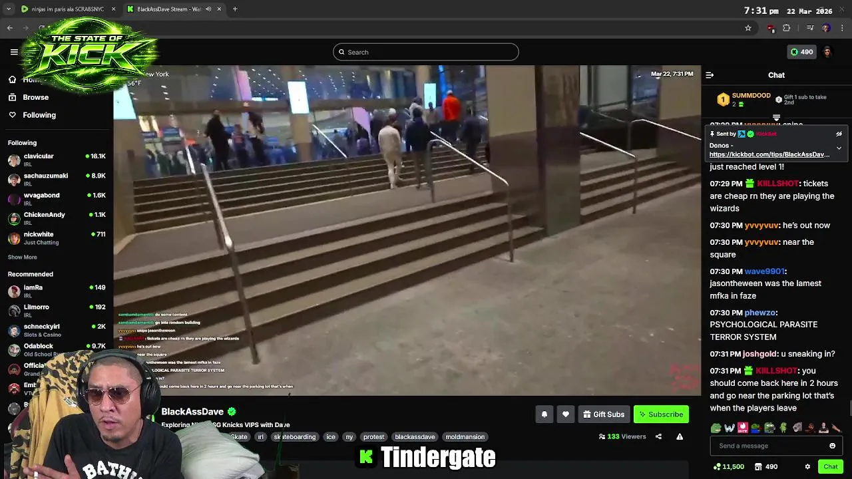This screenshot has height=479, width=852.
Task: Open wvagabond's channel
Action: (x=57, y=198)
